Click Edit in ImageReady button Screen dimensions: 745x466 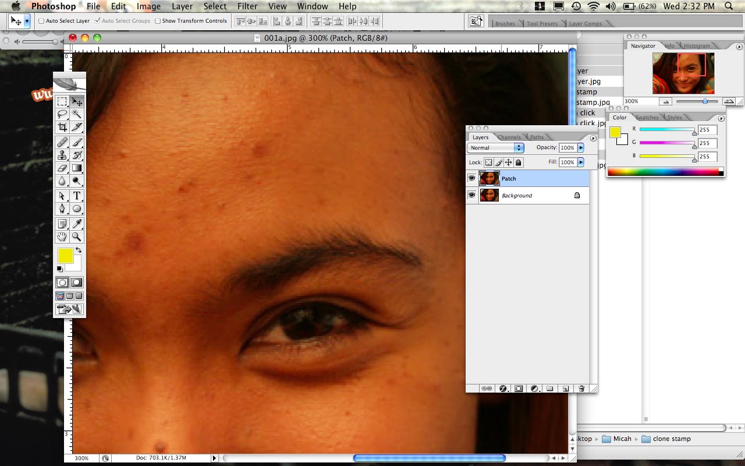tap(69, 309)
